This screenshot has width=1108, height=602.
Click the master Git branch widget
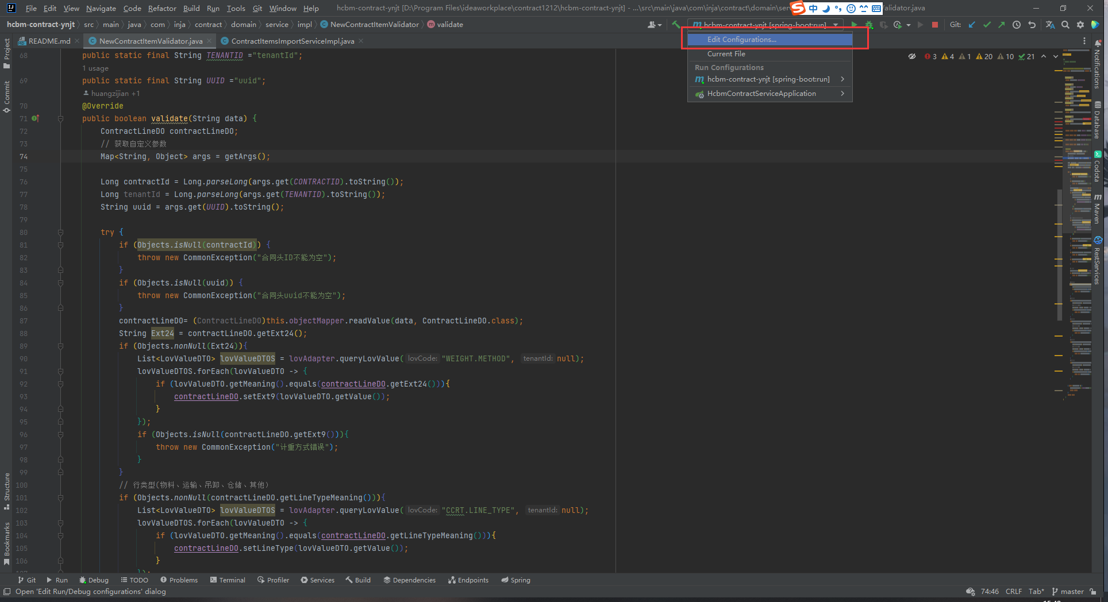(1068, 592)
